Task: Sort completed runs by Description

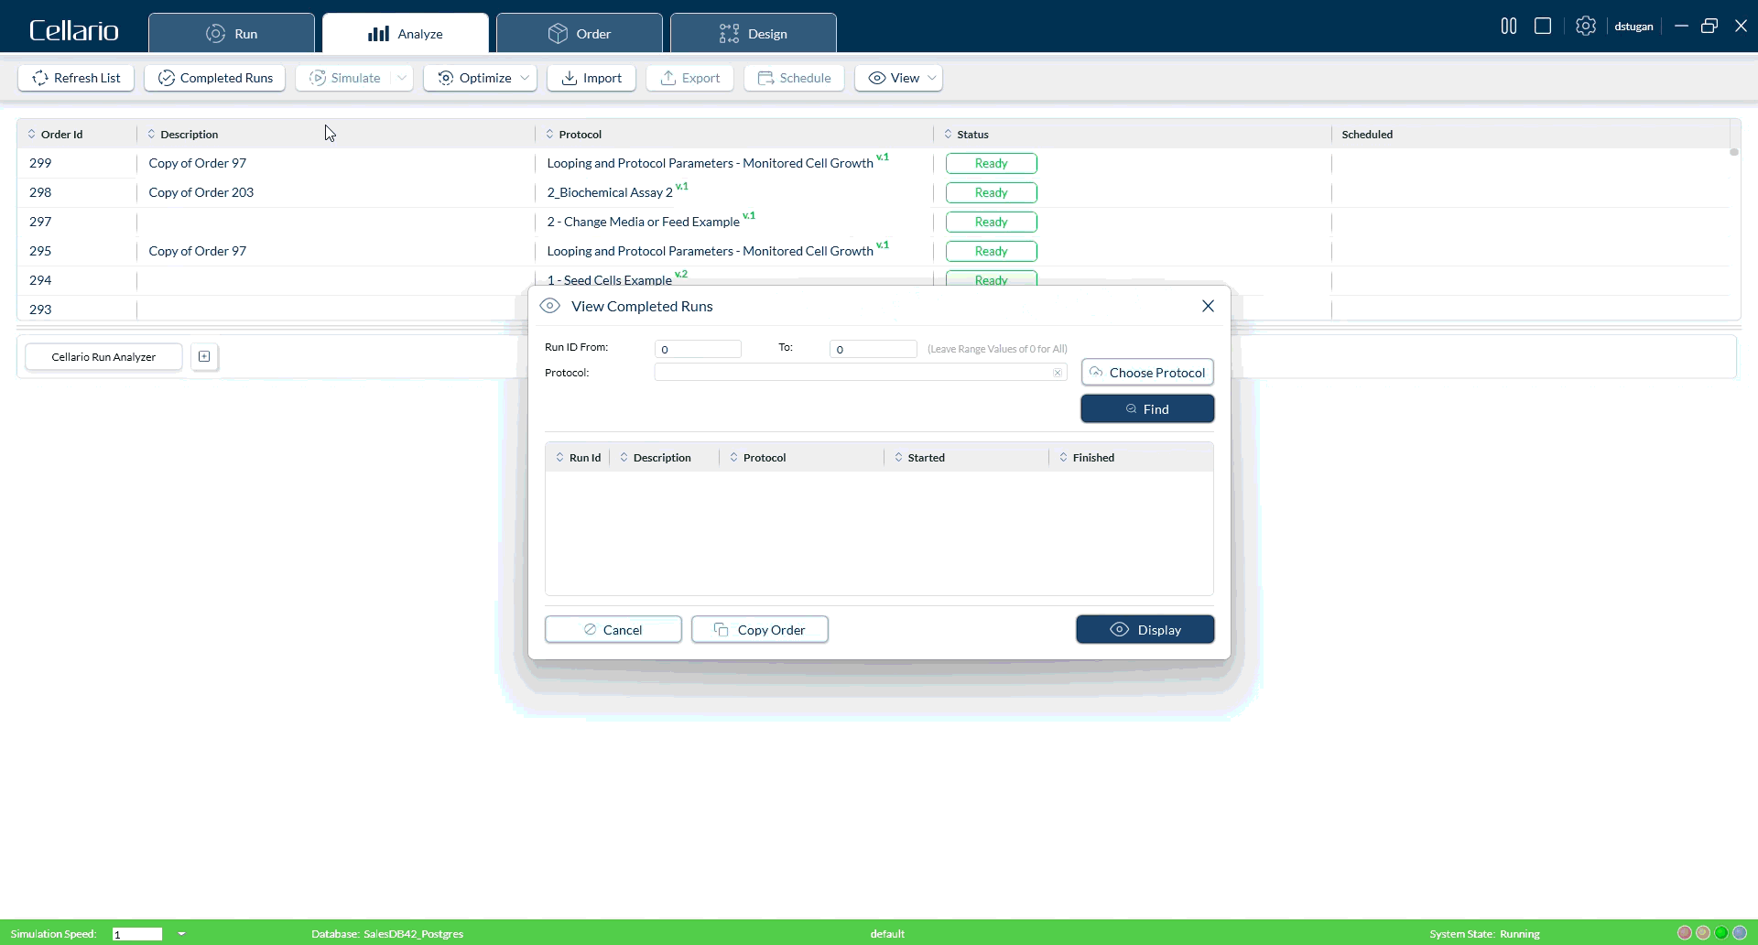Action: click(656, 457)
